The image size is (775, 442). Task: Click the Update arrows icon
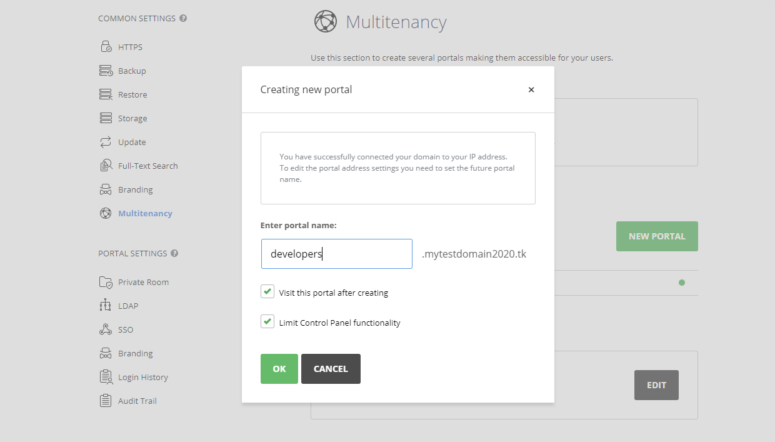coord(106,142)
